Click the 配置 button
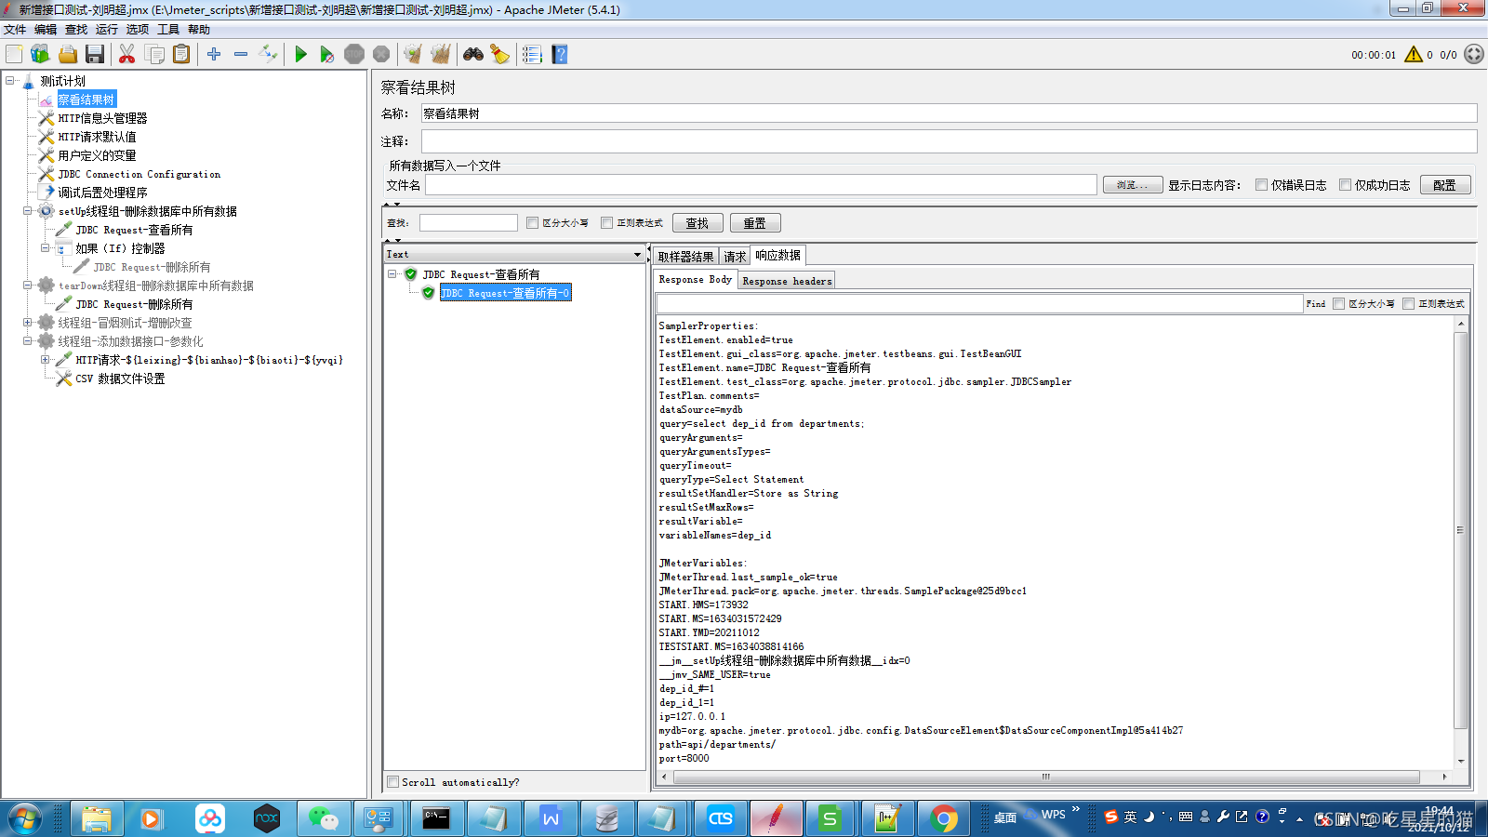Viewport: 1488px width, 837px height. point(1444,185)
